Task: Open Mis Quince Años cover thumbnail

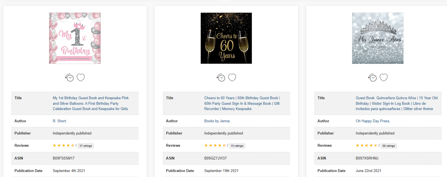Action: point(378,38)
